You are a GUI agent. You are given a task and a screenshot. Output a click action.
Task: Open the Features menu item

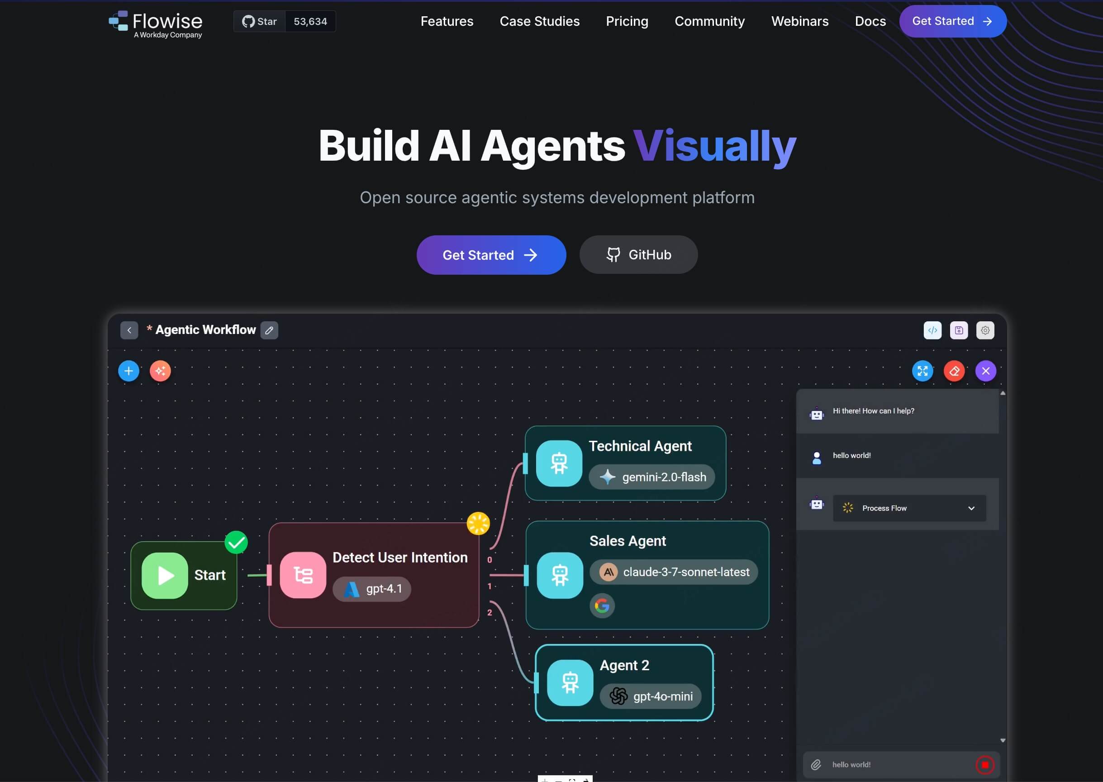click(447, 21)
